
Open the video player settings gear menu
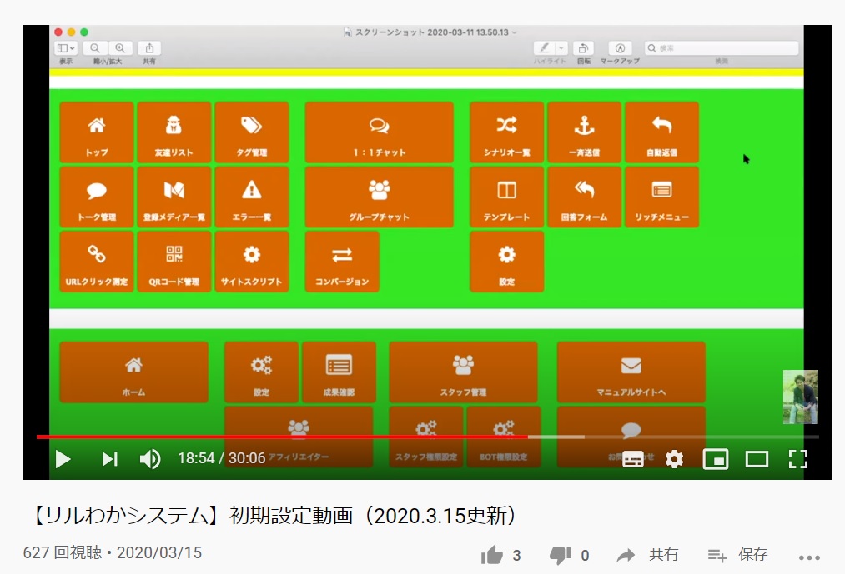tap(674, 459)
